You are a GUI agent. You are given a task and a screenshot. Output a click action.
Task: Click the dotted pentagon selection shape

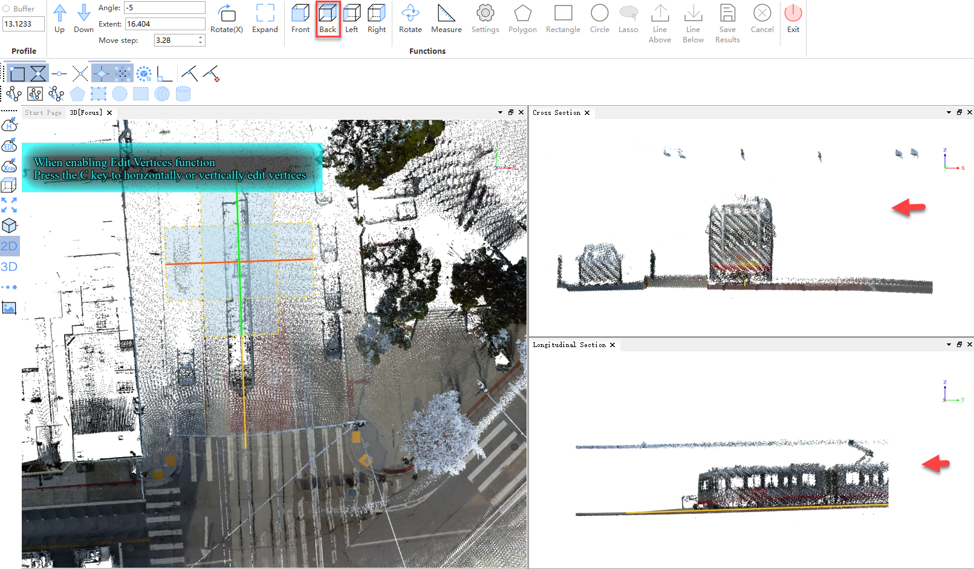click(x=77, y=94)
